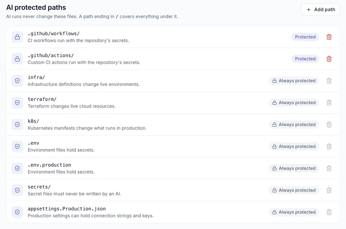Click the lock icon beside .github/workflows/
This screenshot has width=346, height=229.
click(17, 37)
